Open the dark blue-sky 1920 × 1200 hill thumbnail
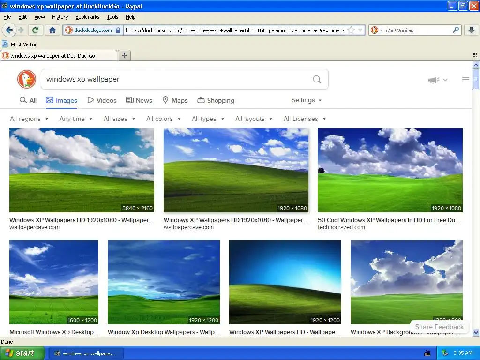 tap(285, 282)
